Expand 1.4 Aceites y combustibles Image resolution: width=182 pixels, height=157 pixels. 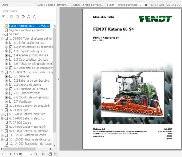click(6, 55)
